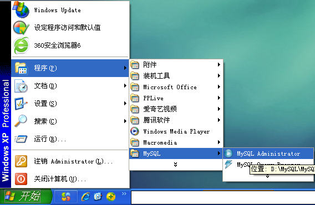Expand more MySQL submenu items chevron
The height and width of the screenshot is (205, 315).
pos(268,177)
